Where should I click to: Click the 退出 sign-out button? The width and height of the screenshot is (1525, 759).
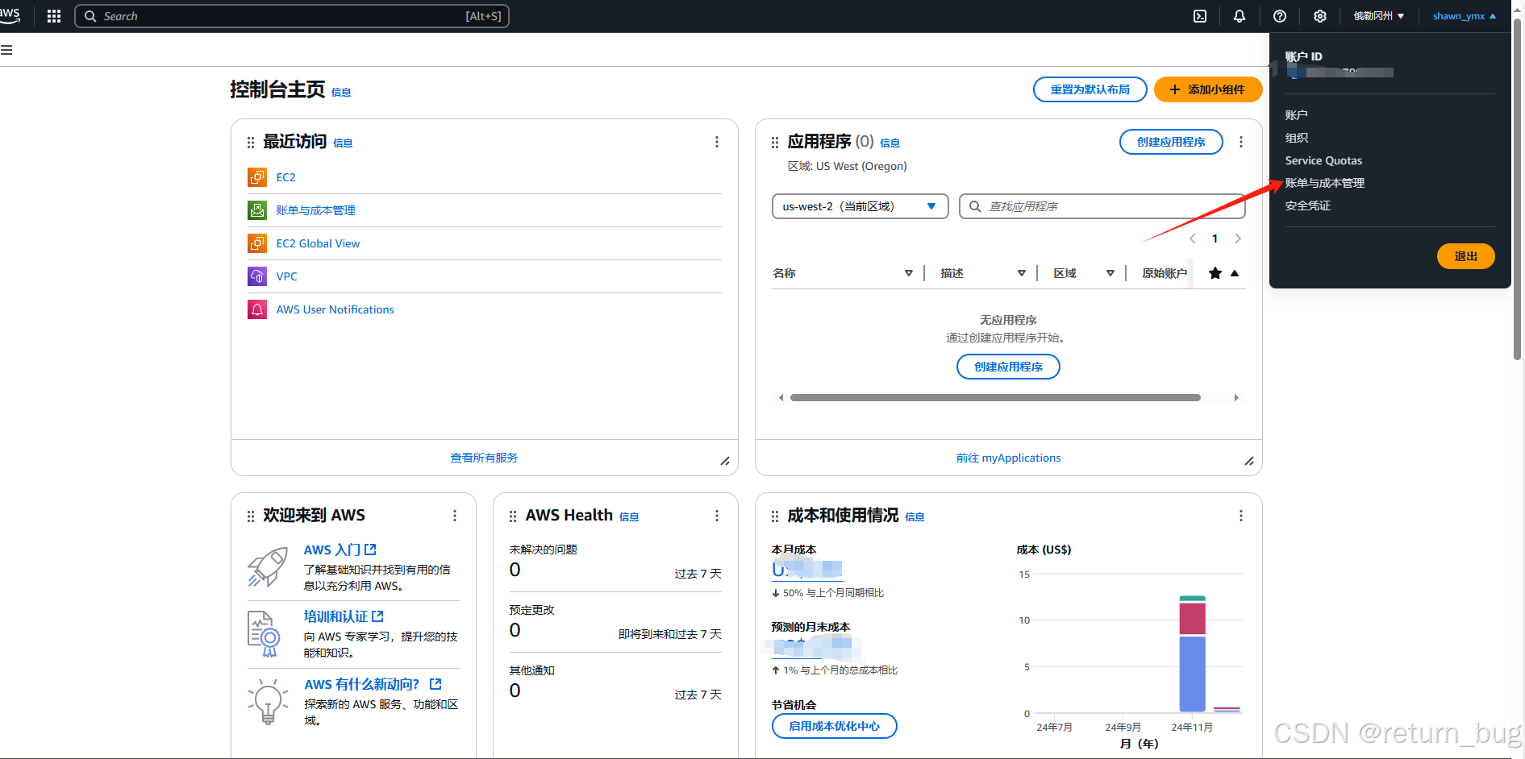(1465, 256)
